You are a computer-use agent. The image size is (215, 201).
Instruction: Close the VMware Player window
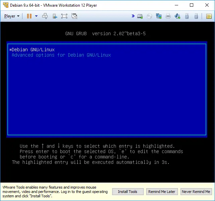pos(207,5)
